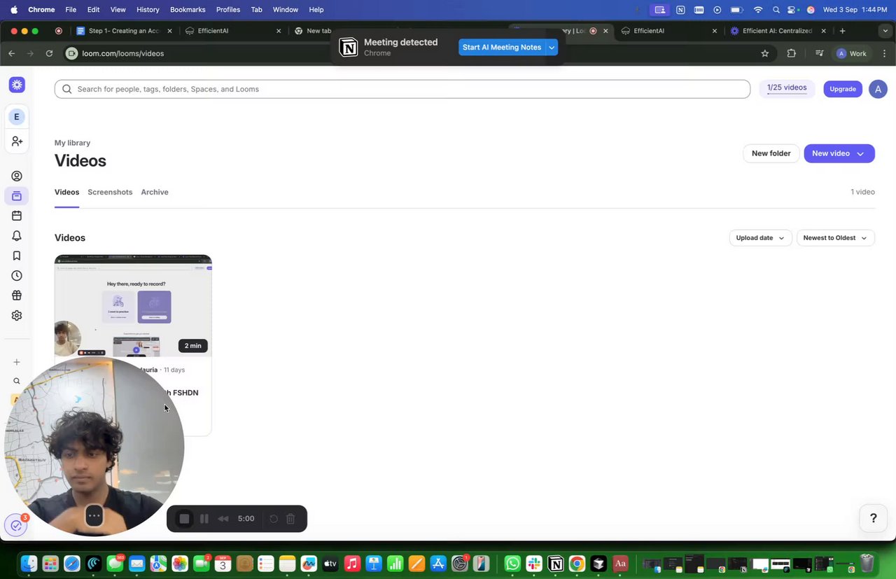The height and width of the screenshot is (579, 896).
Task: Open the History menu in the menu bar
Action: (x=148, y=10)
